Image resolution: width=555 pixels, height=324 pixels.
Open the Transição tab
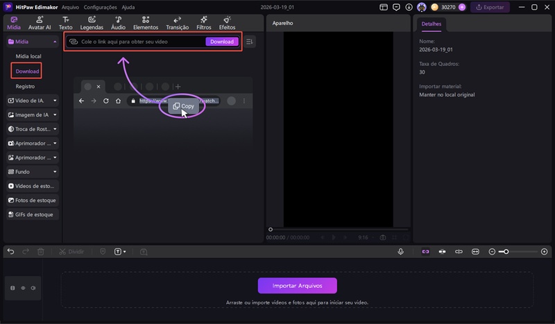coord(178,23)
